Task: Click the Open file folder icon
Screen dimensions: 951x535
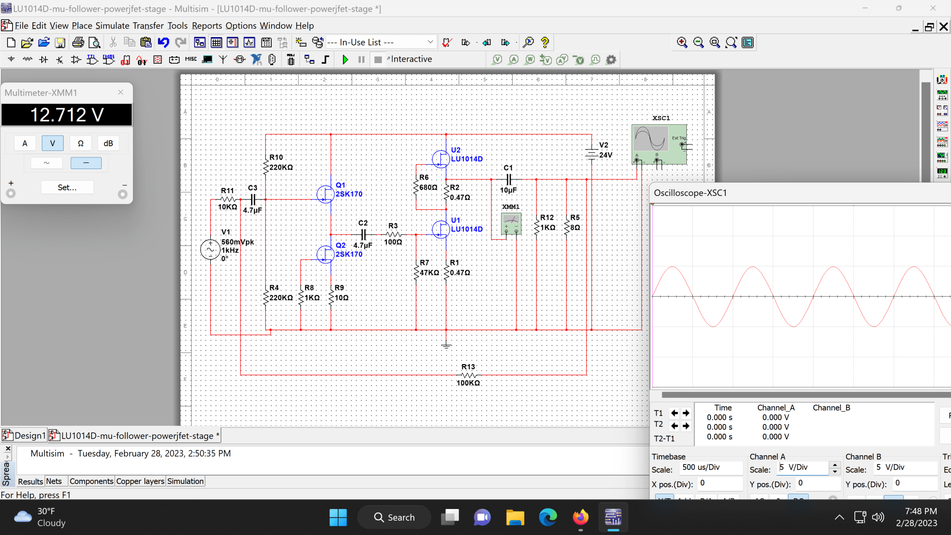Action: point(27,43)
